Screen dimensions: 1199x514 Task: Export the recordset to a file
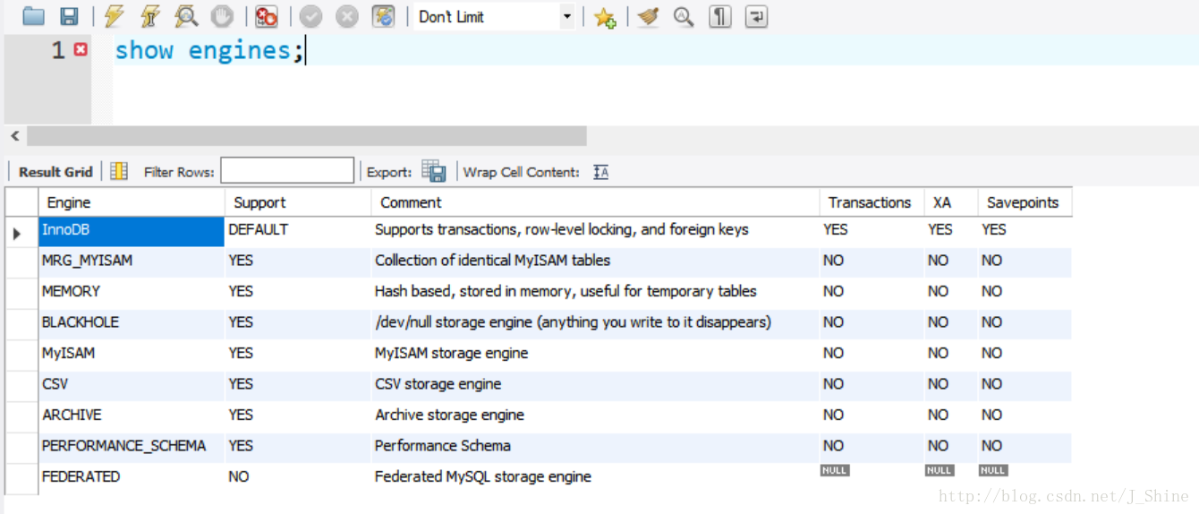(434, 171)
